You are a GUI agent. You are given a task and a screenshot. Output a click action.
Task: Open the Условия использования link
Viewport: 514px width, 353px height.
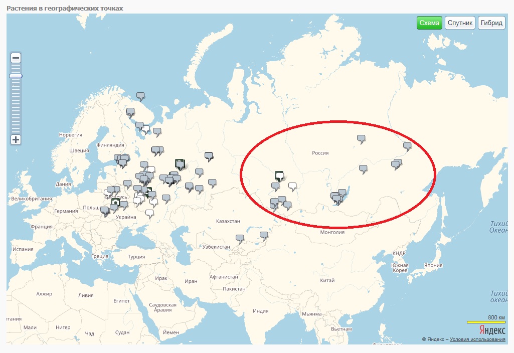tap(477, 339)
